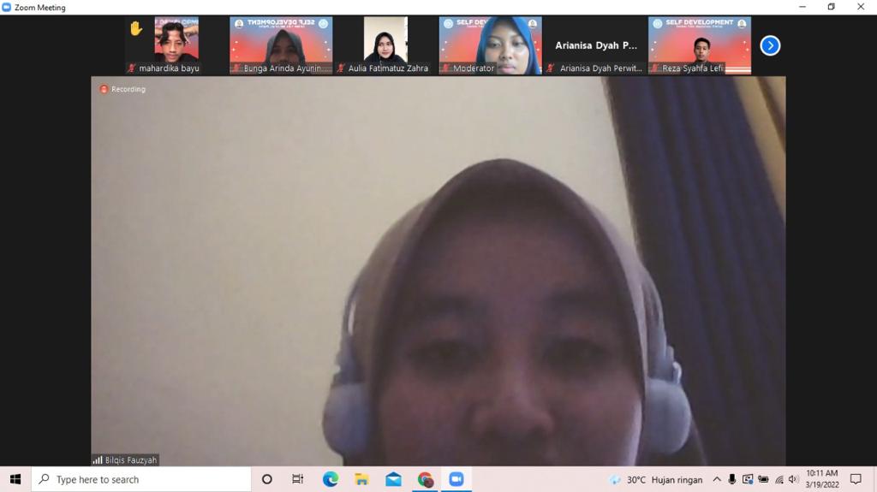Open Wi-Fi network settings from tray
877x492 pixels.
(779, 480)
